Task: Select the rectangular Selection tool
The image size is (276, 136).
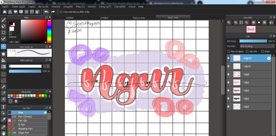Action: tap(3, 74)
